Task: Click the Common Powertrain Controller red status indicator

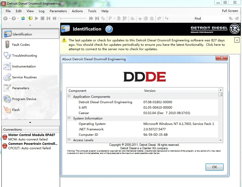Action: (5, 146)
